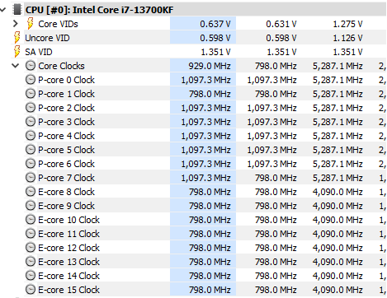387x298 pixels.
Task: Click the E-core 15 Clock icon
Action: click(31, 290)
